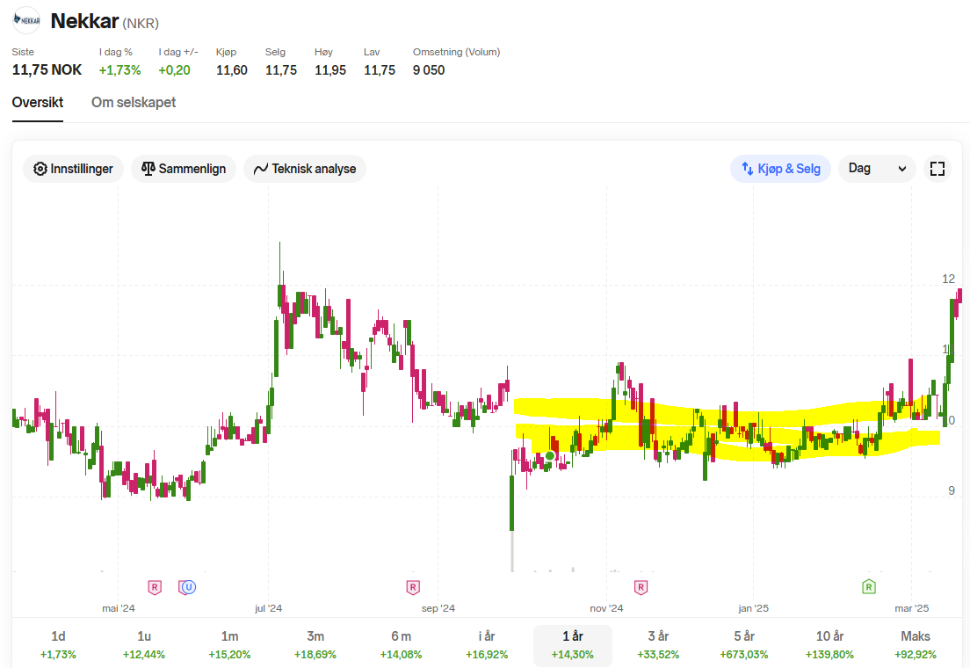Select the 1d time range
The width and height of the screenshot is (970, 668).
pyautogui.click(x=58, y=645)
